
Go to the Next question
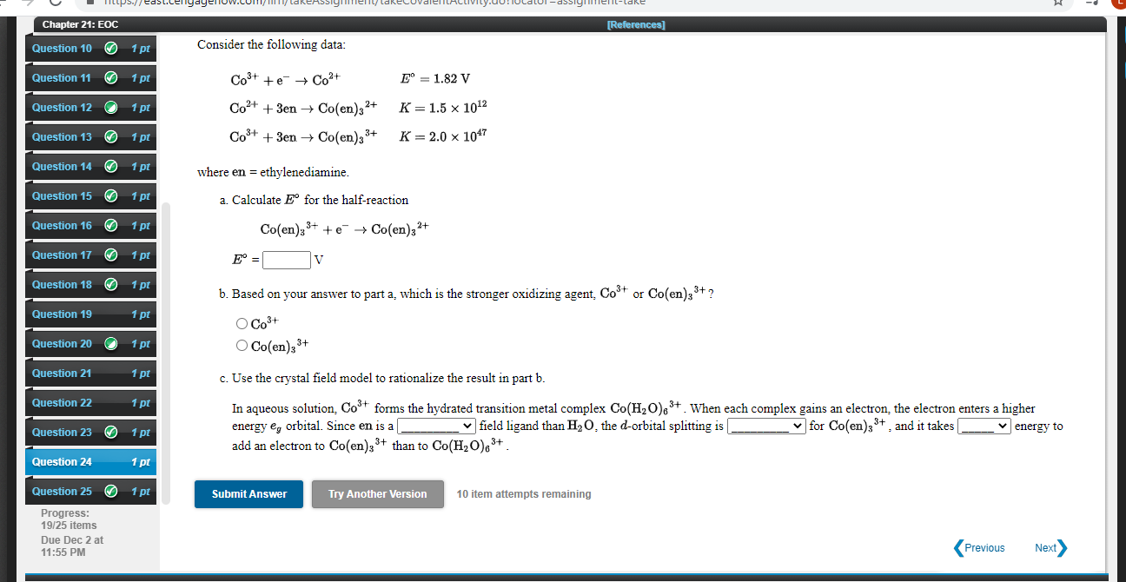pos(1050,548)
